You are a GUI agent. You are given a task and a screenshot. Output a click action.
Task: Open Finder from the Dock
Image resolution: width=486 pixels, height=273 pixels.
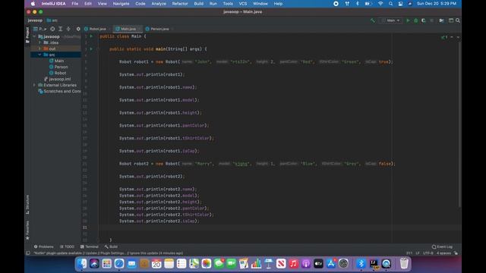click(82, 263)
